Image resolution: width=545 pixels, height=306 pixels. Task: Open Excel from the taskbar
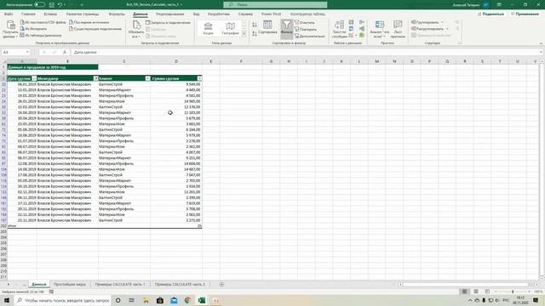coord(202,300)
